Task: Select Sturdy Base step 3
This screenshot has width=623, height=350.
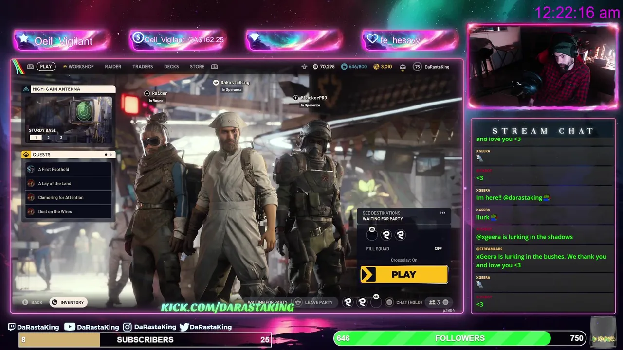Action: click(x=61, y=138)
